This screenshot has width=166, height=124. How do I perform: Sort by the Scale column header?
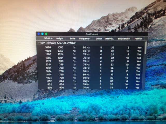pos(73,38)
